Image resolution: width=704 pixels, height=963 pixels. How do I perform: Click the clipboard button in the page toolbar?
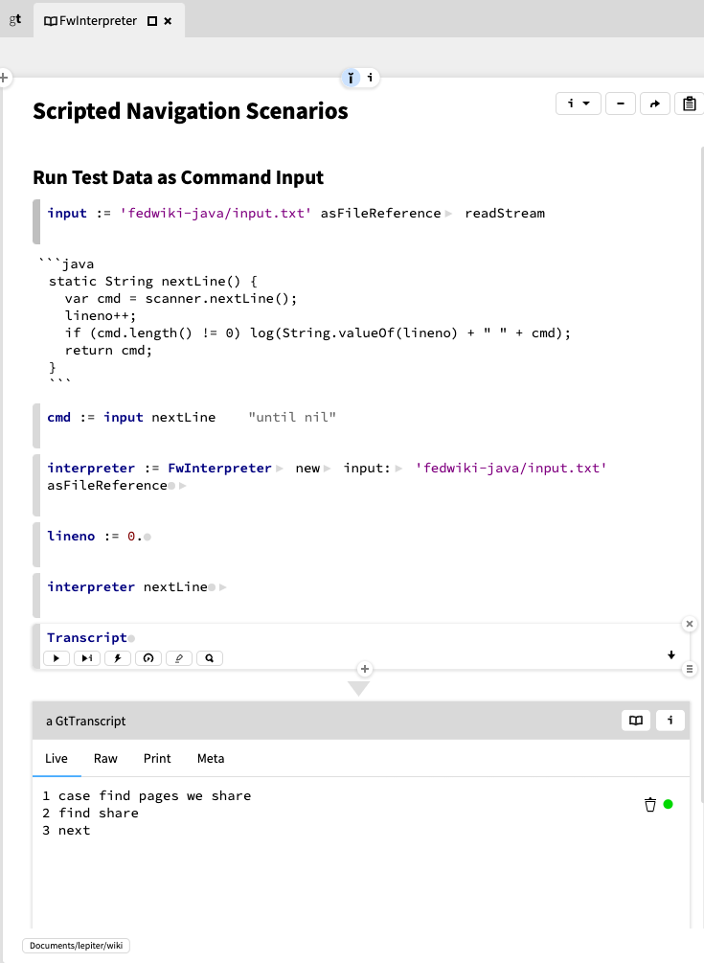pyautogui.click(x=690, y=103)
